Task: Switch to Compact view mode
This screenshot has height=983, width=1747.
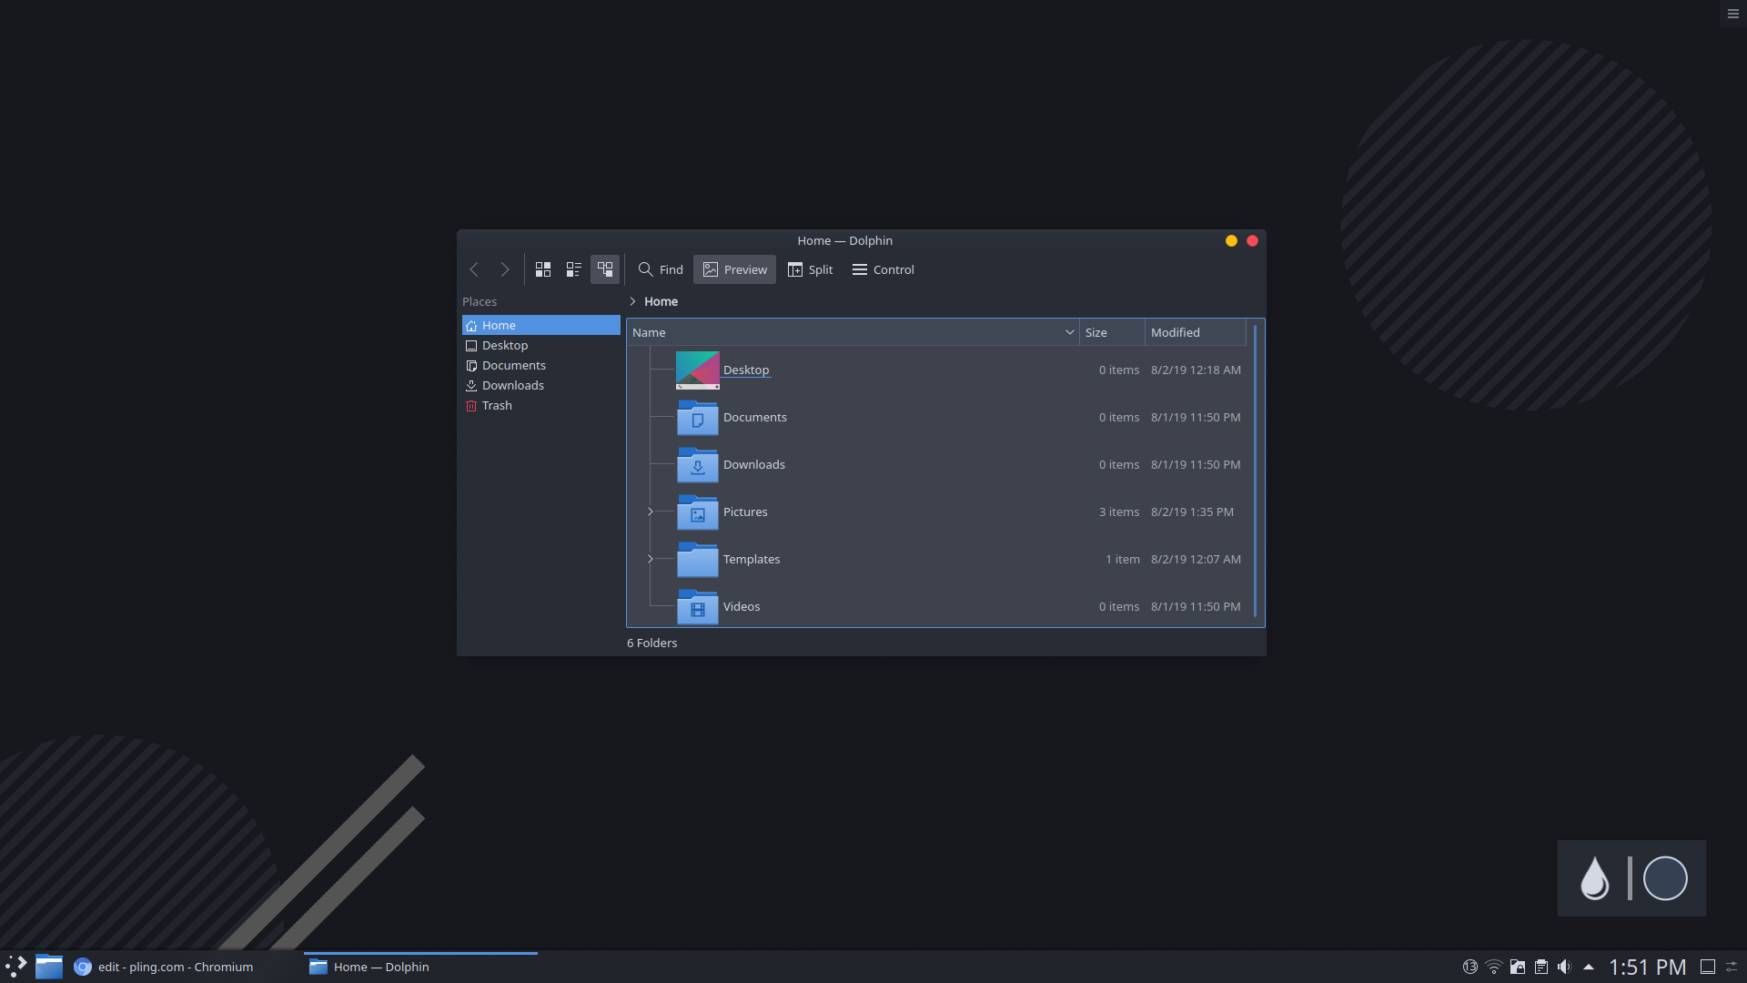Action: coord(574,269)
